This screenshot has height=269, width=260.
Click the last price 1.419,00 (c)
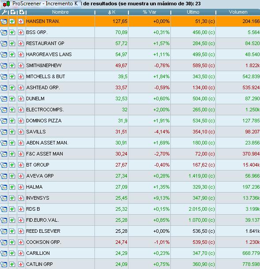coord(202,176)
